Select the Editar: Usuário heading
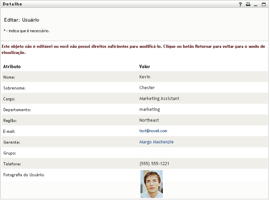 coord(22,20)
